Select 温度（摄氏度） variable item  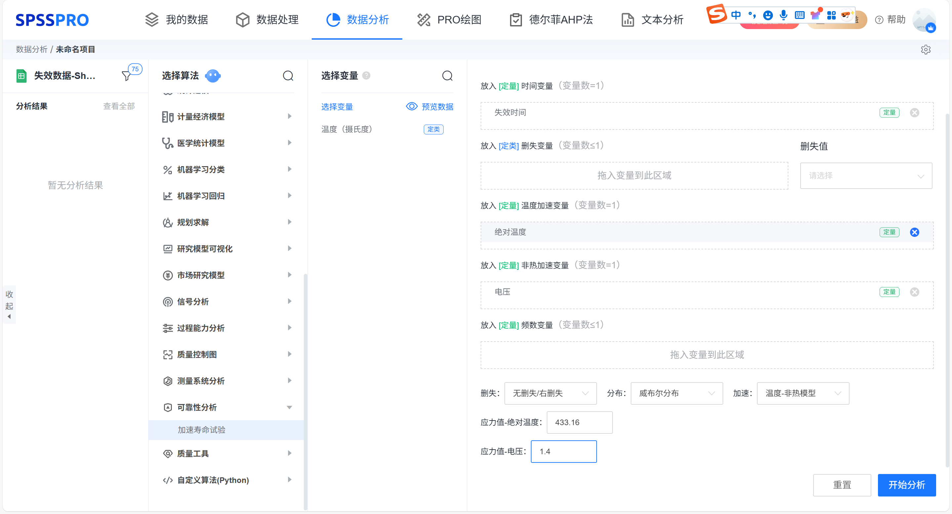coord(382,129)
